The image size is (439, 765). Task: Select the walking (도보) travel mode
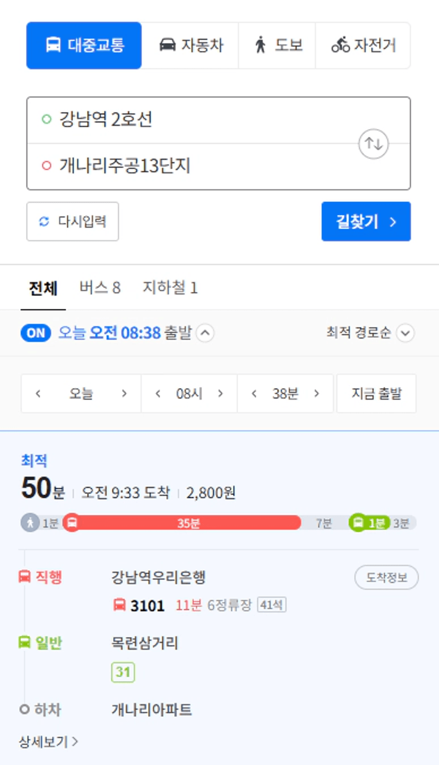pyautogui.click(x=277, y=46)
